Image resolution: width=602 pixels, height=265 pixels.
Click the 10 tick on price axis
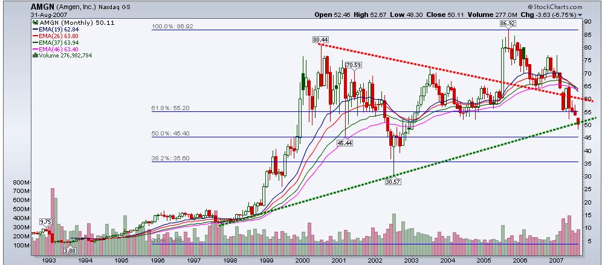click(587, 228)
